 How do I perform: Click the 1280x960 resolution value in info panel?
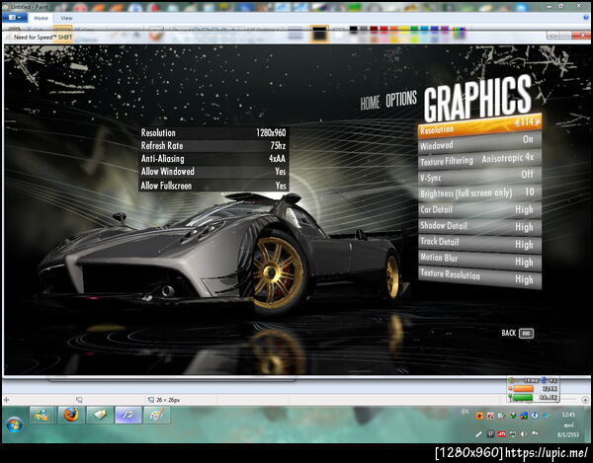point(271,132)
